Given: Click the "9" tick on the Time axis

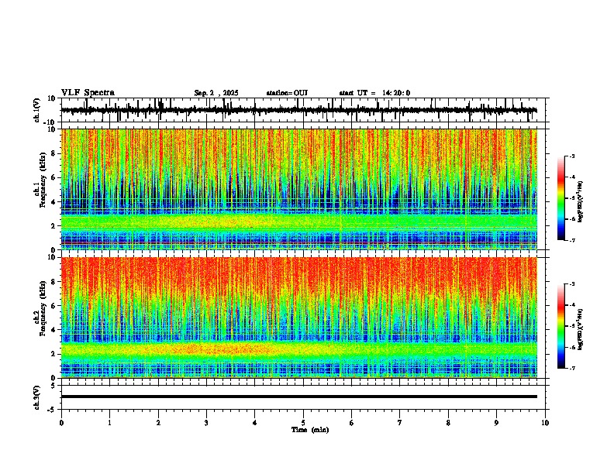Looking at the screenshot, I should 496,423.
